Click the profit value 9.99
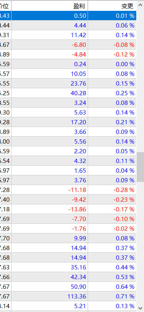144x312 pixels. 80,238
